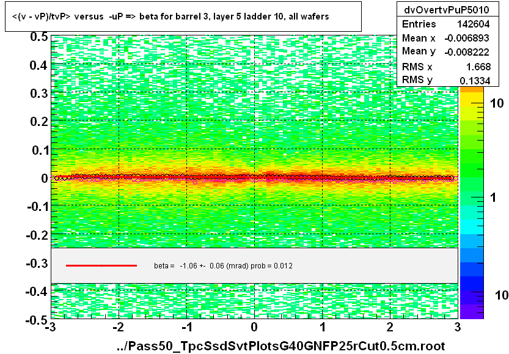This screenshot has height=354, width=509.
Task: Select the histogram name dvOvertvPuP5010
Action: point(446,10)
